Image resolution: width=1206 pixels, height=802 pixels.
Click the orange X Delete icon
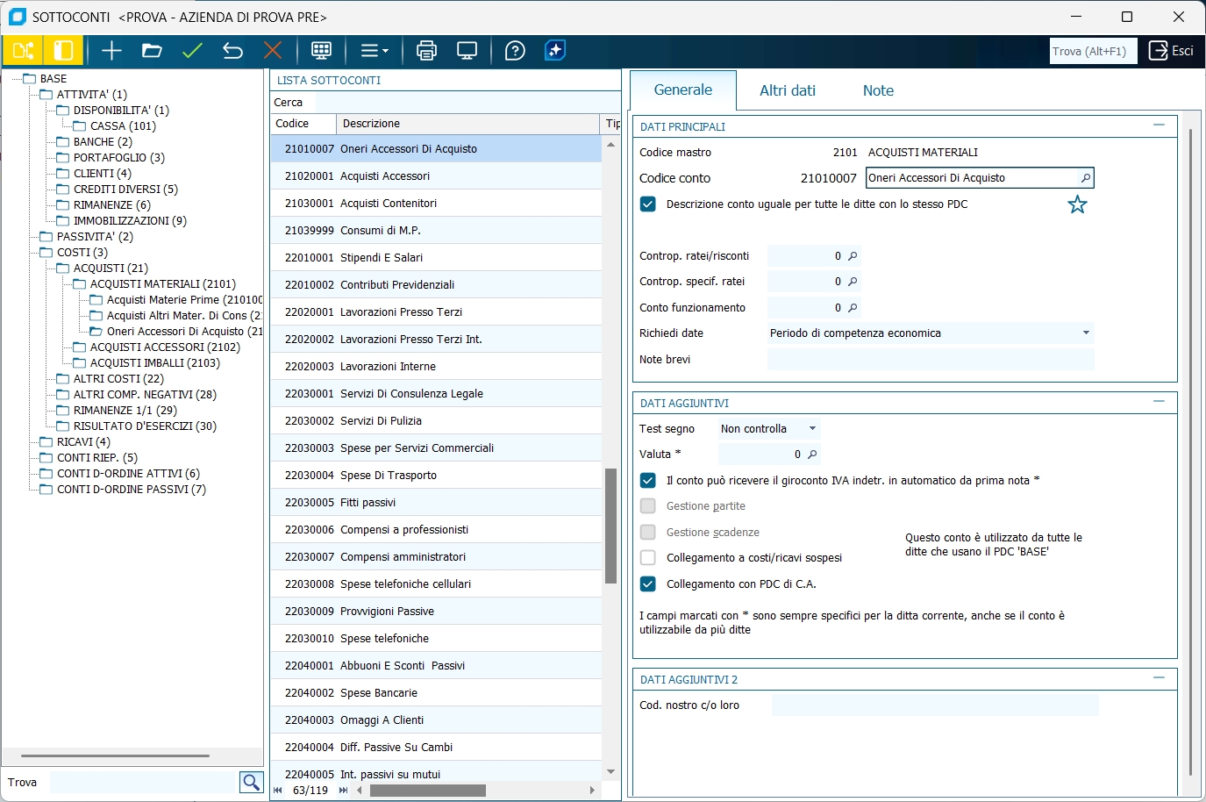tap(273, 51)
